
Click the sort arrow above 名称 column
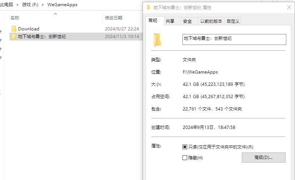coord(55,14)
